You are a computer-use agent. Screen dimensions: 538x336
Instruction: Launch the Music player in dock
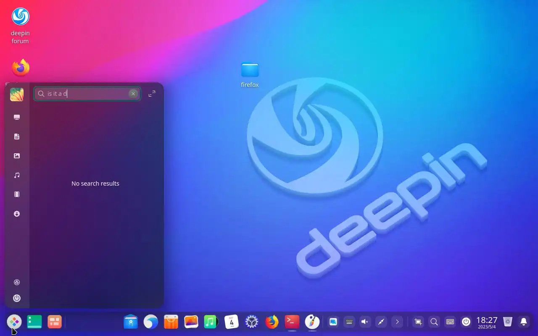pos(211,322)
